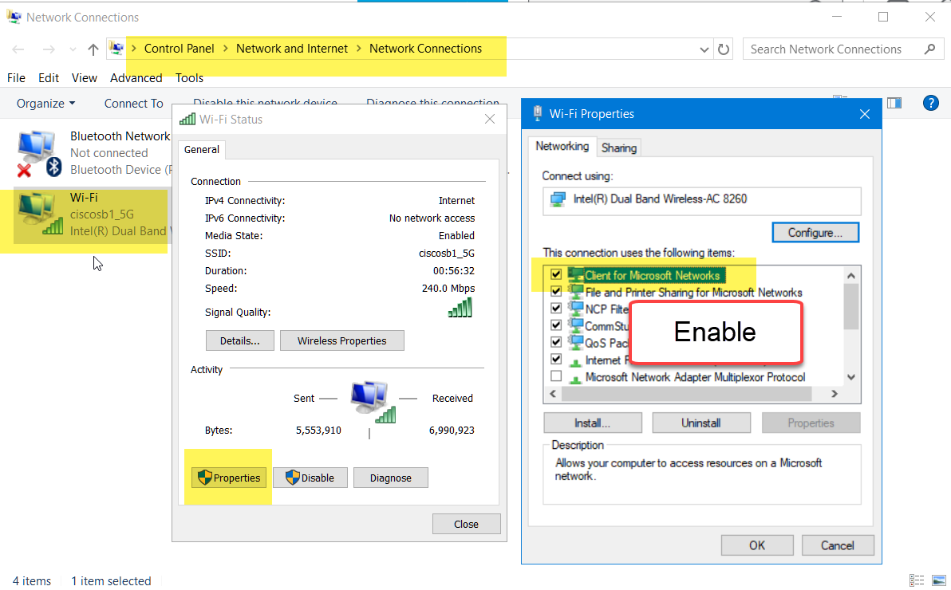The image size is (951, 590).
Task: Click Connect To in toolbar
Action: [133, 103]
